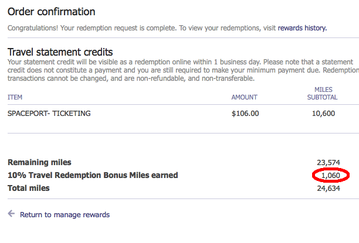Screen dimensions: 359x243
Task: Click the Return to manage rewards link
Action: [65, 215]
